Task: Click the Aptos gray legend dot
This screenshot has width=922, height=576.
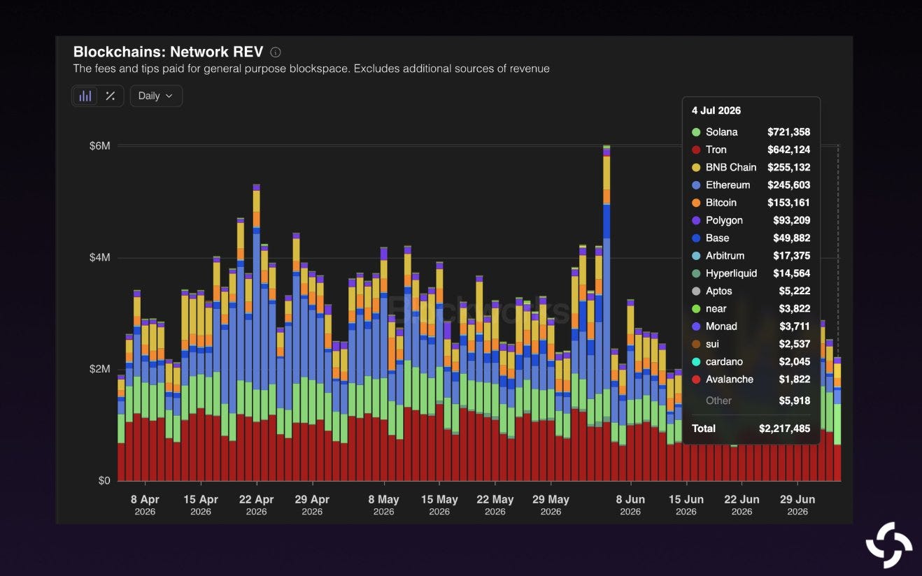Action: tap(696, 291)
